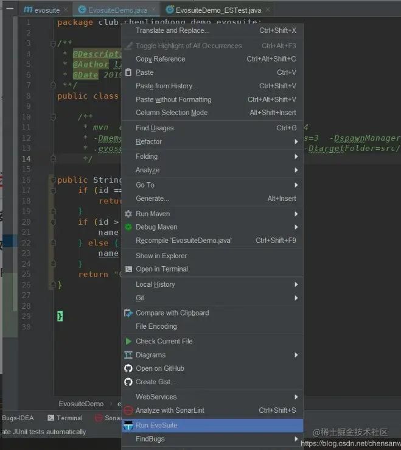The image size is (401, 450).
Task: Click the Paste clipboard icon in the menu
Action: coord(128,72)
